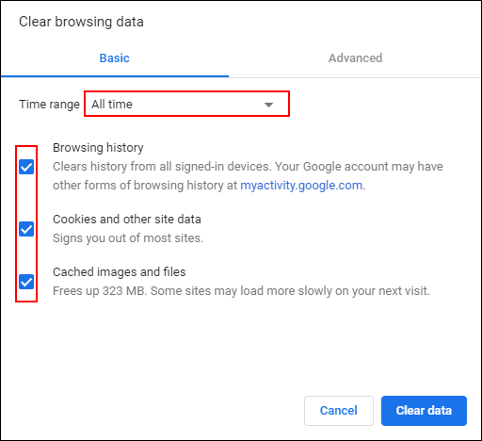Viewport: 482px width, 441px height.
Task: Click the 'Frees up 323 MB' description text
Action: point(241,291)
